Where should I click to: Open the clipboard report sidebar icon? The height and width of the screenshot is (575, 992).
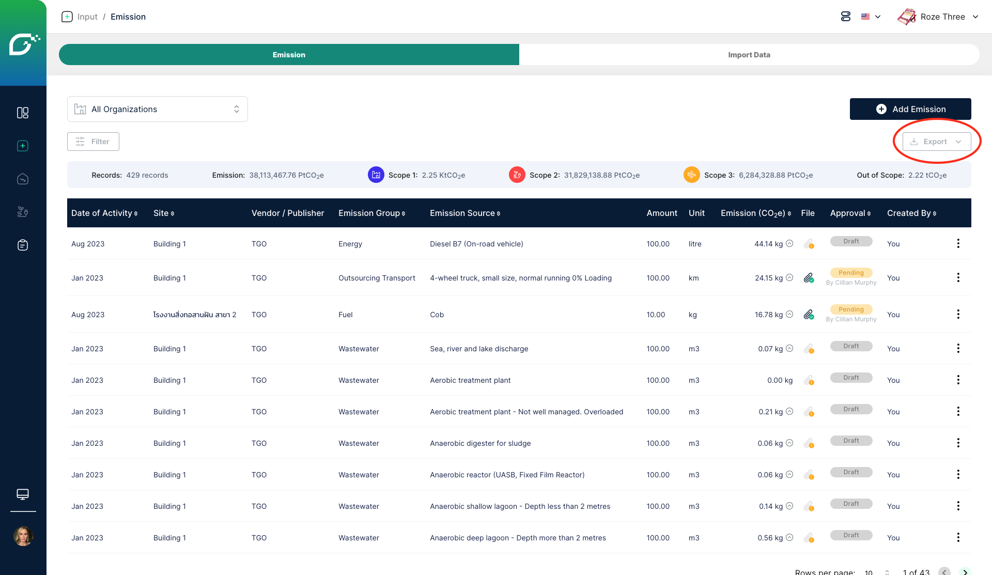click(23, 245)
